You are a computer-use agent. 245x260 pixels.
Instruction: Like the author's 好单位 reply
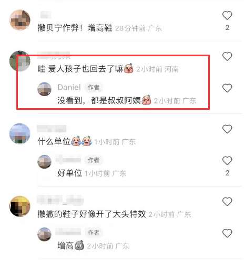(x=227, y=161)
